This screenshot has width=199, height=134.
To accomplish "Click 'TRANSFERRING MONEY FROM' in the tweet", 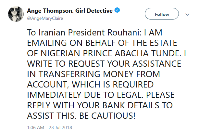I will (99, 74).
